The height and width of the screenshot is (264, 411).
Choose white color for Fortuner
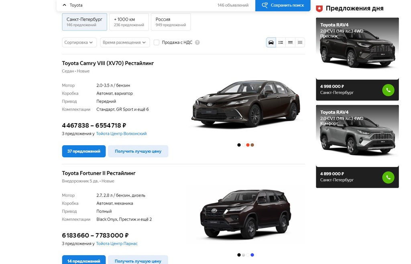tap(248, 255)
